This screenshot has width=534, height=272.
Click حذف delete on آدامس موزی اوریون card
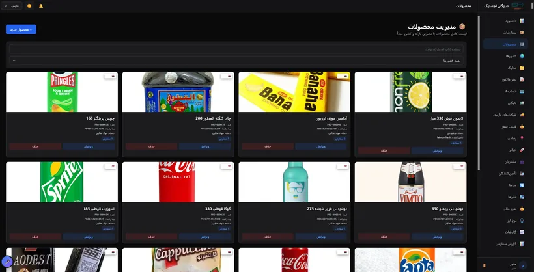tap(268, 146)
